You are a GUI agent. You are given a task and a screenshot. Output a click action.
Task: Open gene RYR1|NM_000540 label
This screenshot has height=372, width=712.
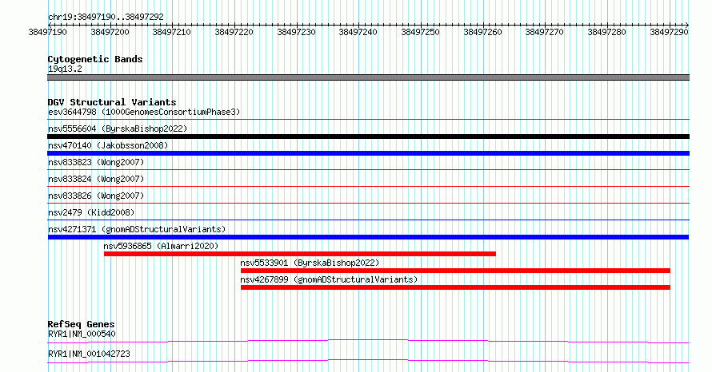tap(82, 334)
